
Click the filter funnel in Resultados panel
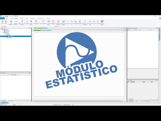9,75
